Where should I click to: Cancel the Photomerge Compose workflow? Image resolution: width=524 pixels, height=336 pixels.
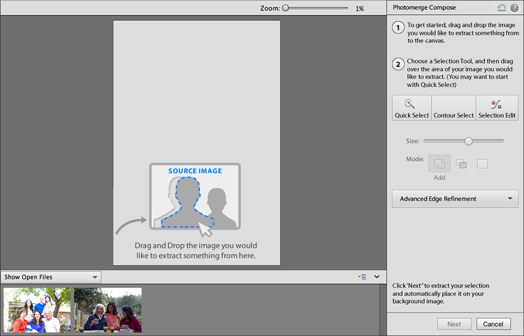(493, 324)
